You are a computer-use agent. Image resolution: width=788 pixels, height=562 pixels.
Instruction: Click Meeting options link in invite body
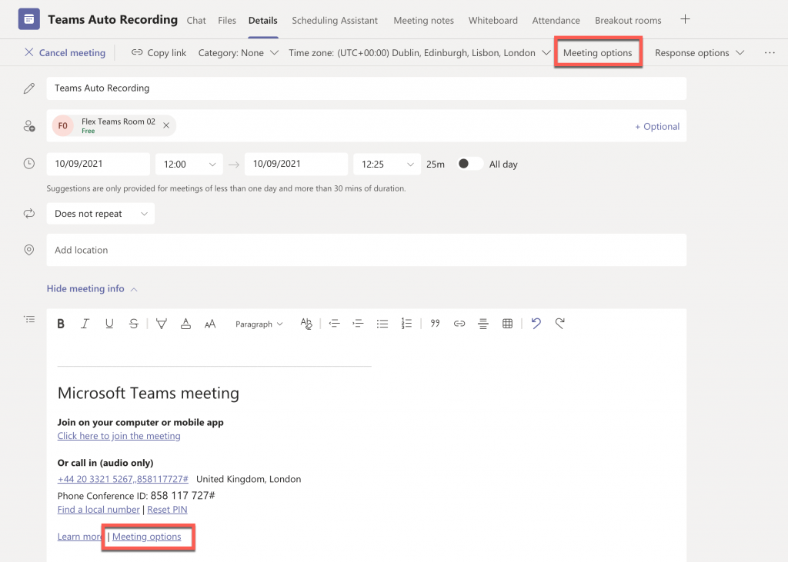[147, 537]
